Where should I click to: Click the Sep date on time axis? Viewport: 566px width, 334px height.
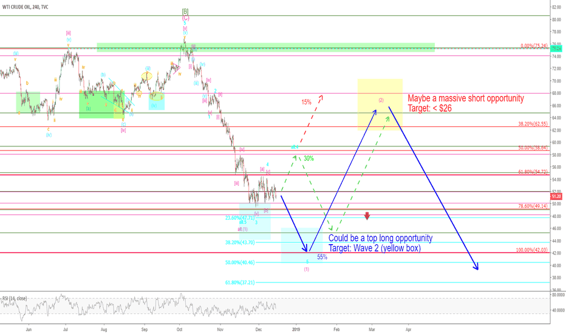pyautogui.click(x=145, y=329)
